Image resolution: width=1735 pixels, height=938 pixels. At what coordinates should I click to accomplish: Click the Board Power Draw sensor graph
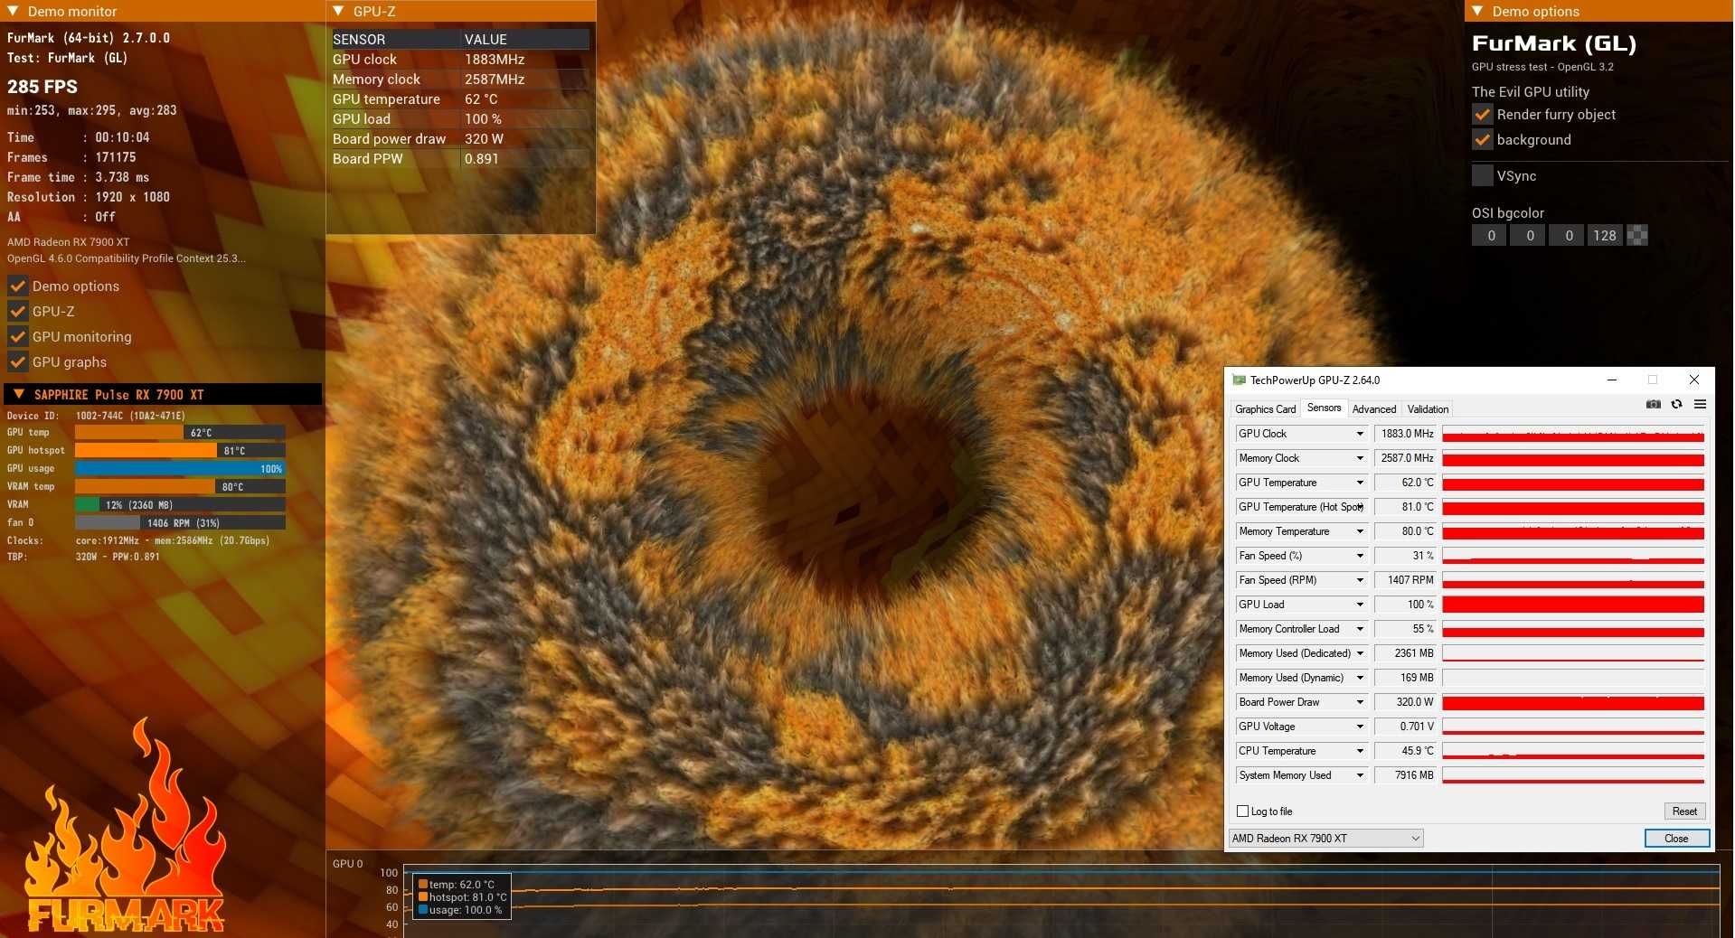tap(1573, 702)
